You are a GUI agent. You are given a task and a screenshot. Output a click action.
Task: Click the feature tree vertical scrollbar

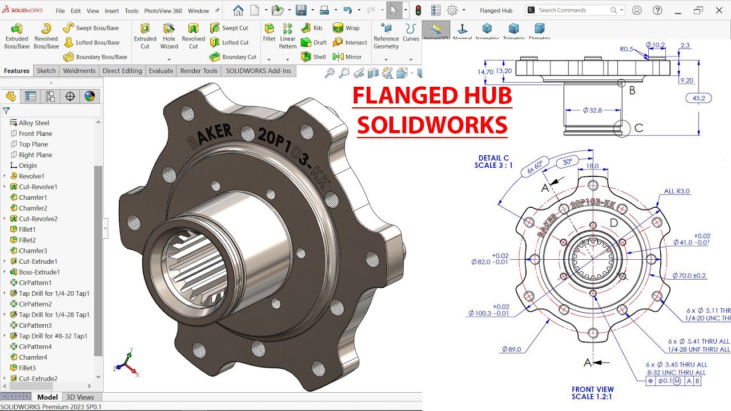click(98, 260)
